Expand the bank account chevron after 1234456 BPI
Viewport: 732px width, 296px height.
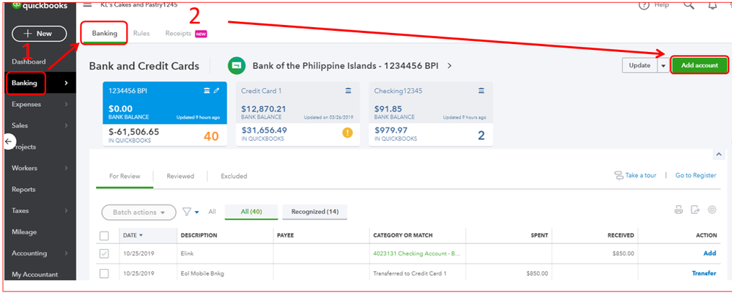450,66
